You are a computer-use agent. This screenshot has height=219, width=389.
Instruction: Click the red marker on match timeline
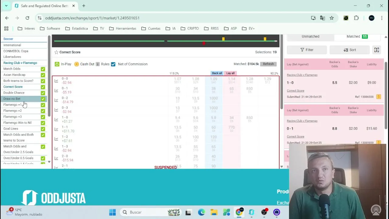tap(204, 43)
